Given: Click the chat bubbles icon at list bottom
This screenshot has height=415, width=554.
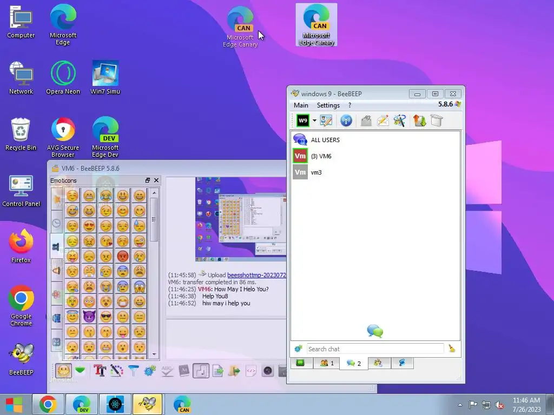Looking at the screenshot, I should 375,331.
